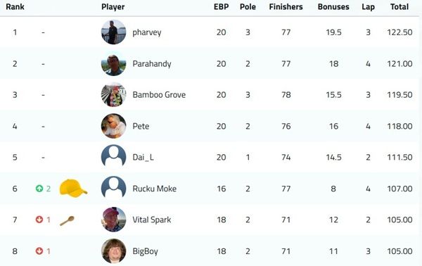
Task: Click the green up arrow at rank 6
Action: [39, 189]
